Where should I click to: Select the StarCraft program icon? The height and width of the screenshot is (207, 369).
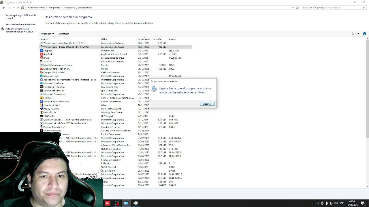point(42,62)
